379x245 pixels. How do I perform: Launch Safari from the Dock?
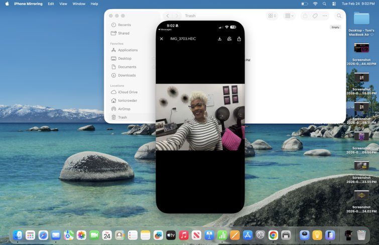(44, 235)
